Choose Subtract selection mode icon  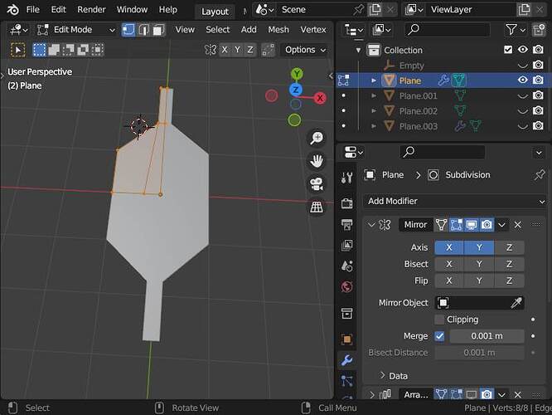tap(68, 50)
